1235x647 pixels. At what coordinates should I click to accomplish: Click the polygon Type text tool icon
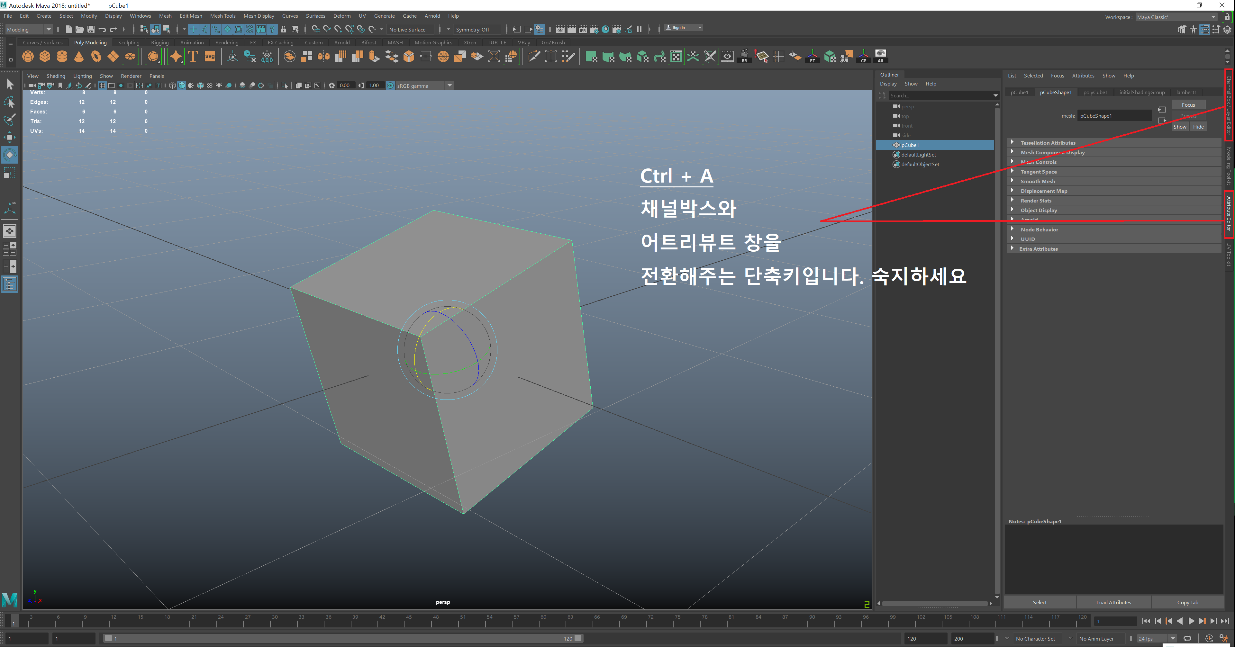click(193, 57)
